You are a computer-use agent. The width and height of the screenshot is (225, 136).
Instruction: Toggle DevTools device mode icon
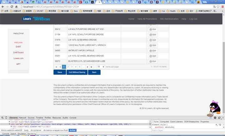click(x=6, y=118)
